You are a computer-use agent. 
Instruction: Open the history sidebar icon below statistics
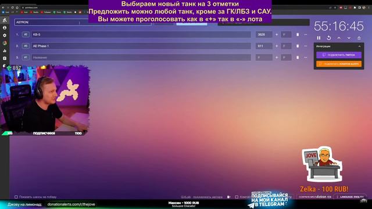tap(5, 58)
